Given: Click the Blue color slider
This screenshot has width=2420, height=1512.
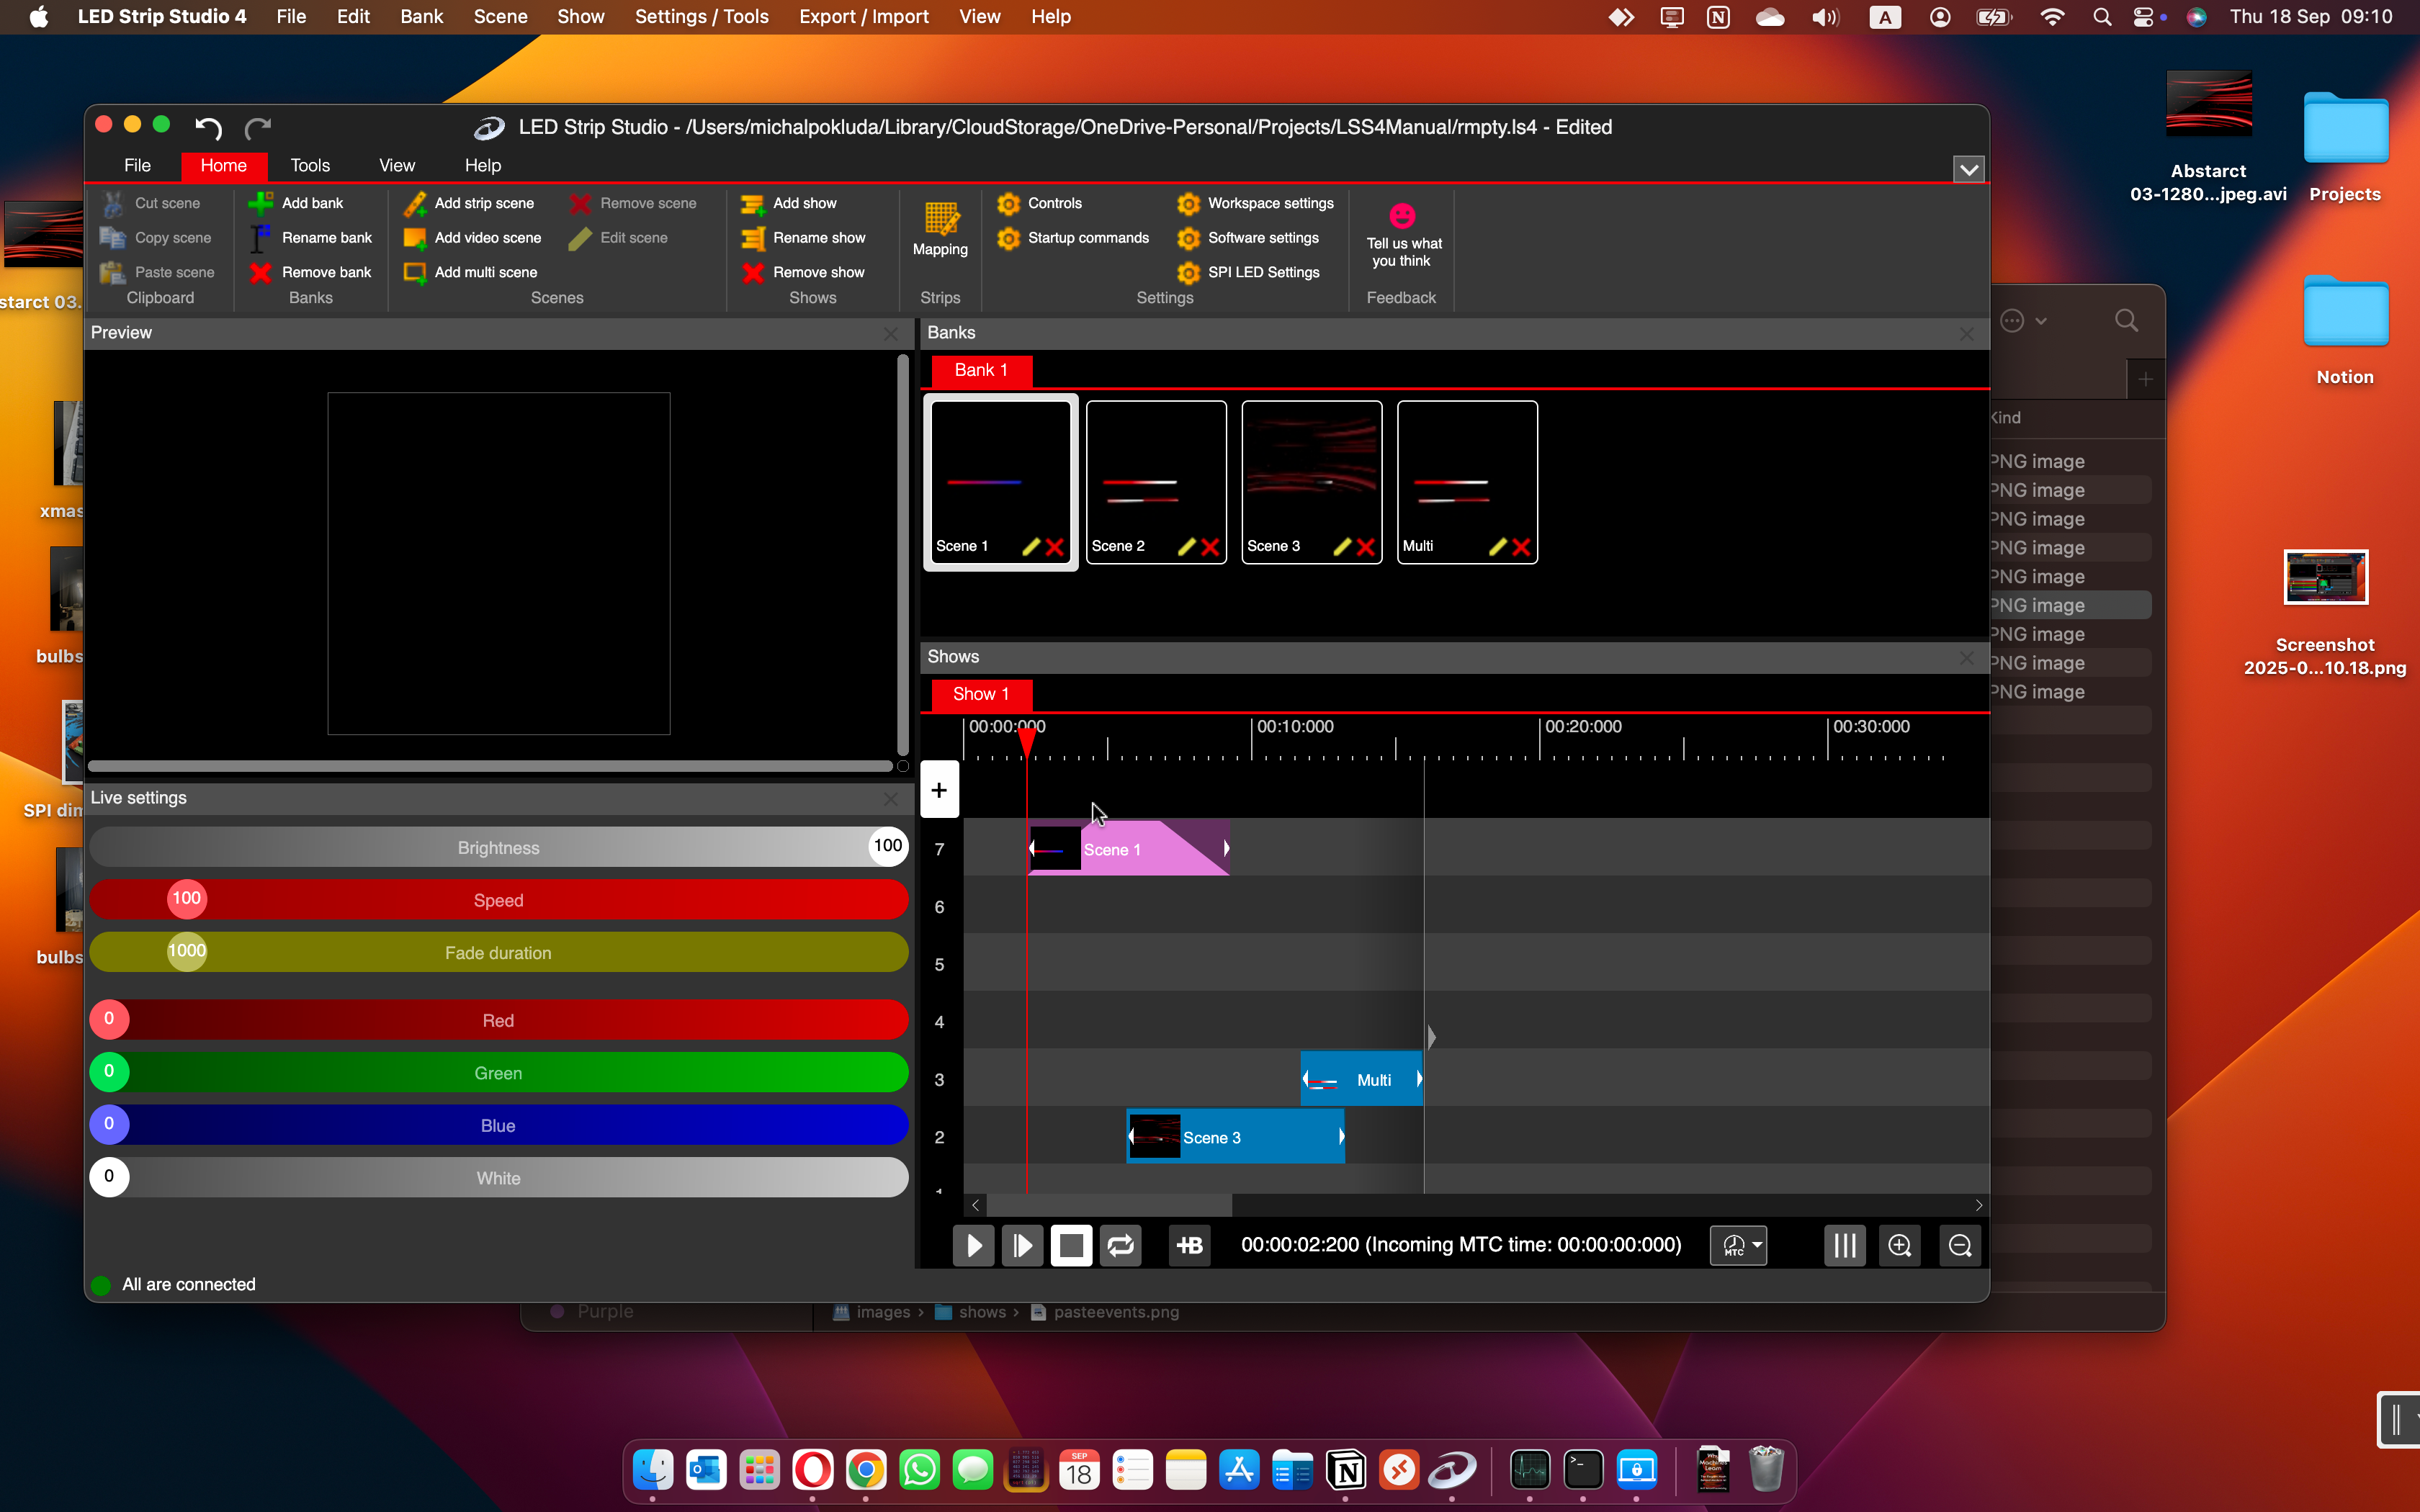Looking at the screenshot, I should point(499,1125).
